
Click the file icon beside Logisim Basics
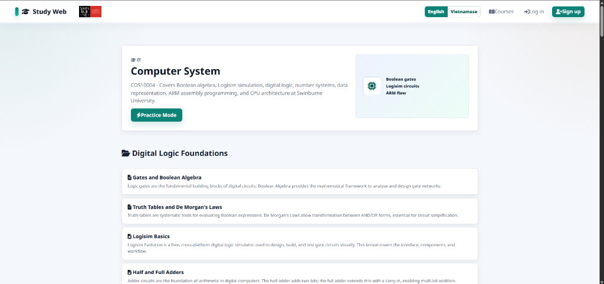[129, 236]
